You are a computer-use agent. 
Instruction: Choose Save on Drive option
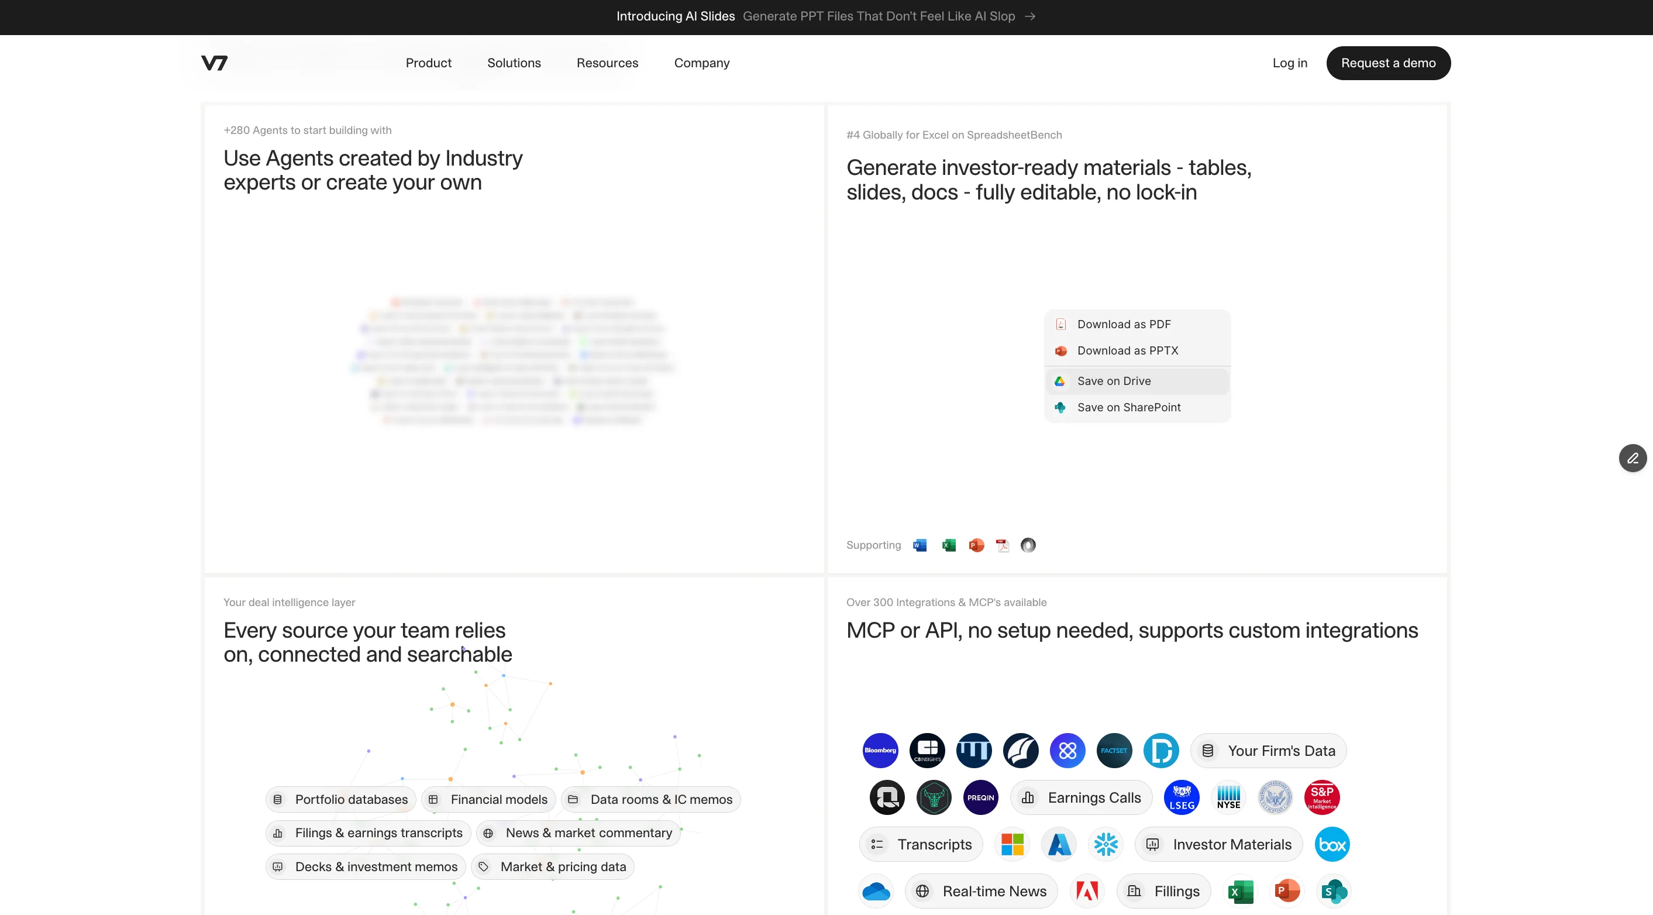click(1113, 381)
